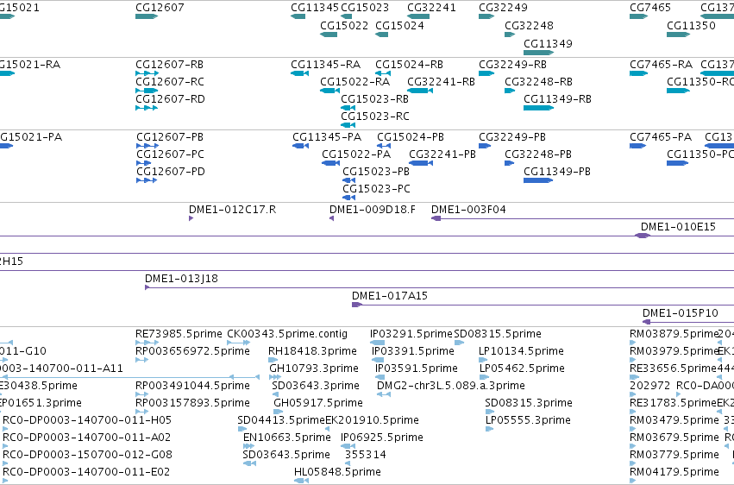Open EST GH05917.5prime

[318, 403]
